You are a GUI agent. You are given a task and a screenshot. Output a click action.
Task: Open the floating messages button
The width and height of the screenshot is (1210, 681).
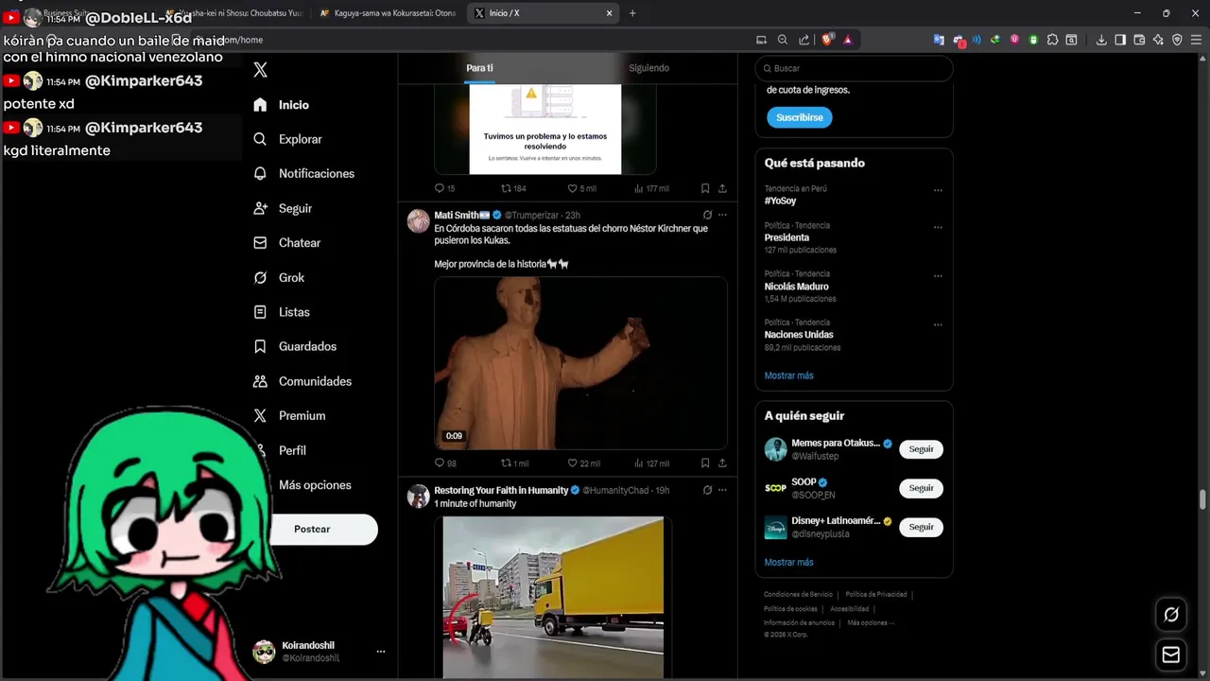1171,655
